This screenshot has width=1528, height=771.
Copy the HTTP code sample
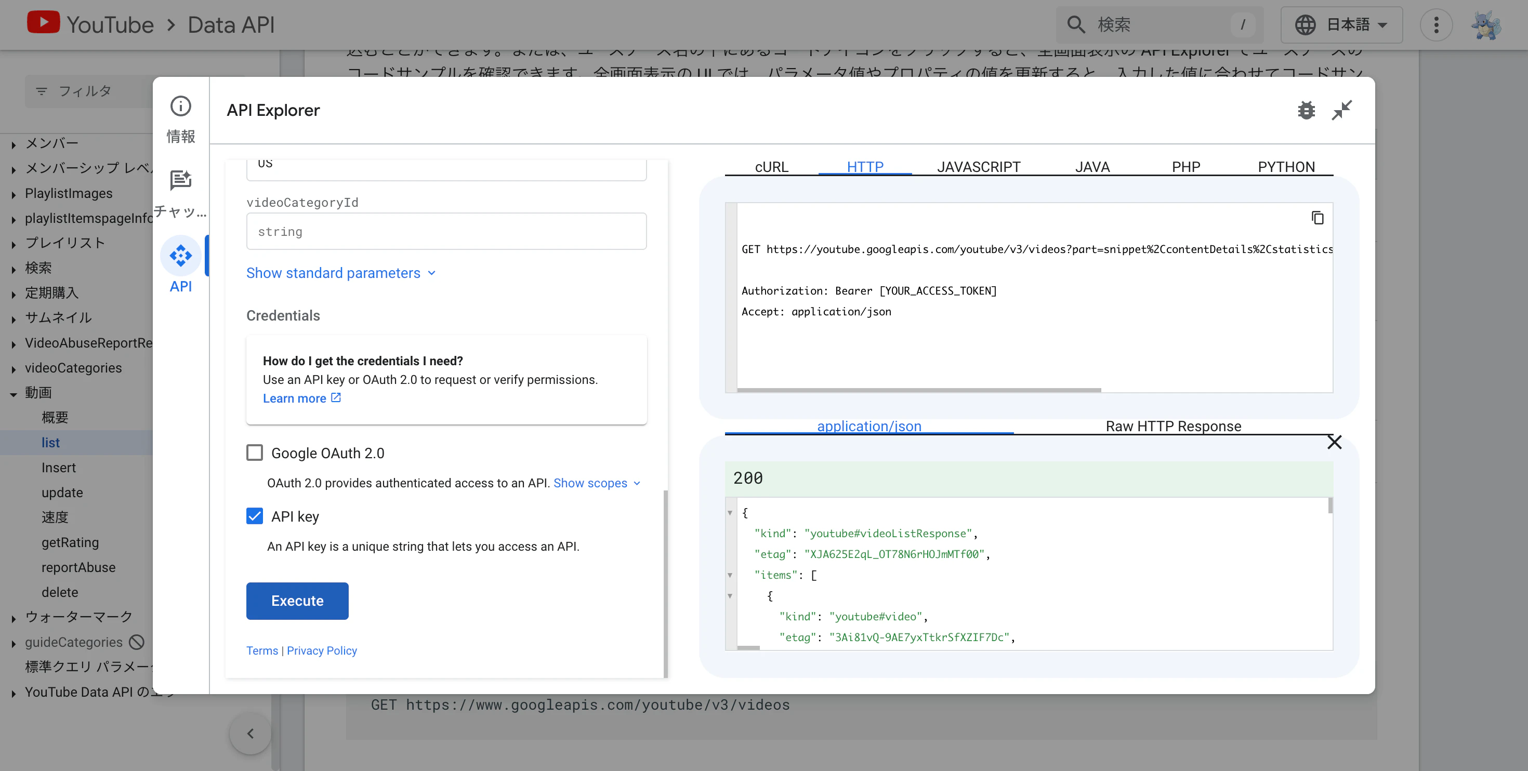pyautogui.click(x=1317, y=218)
